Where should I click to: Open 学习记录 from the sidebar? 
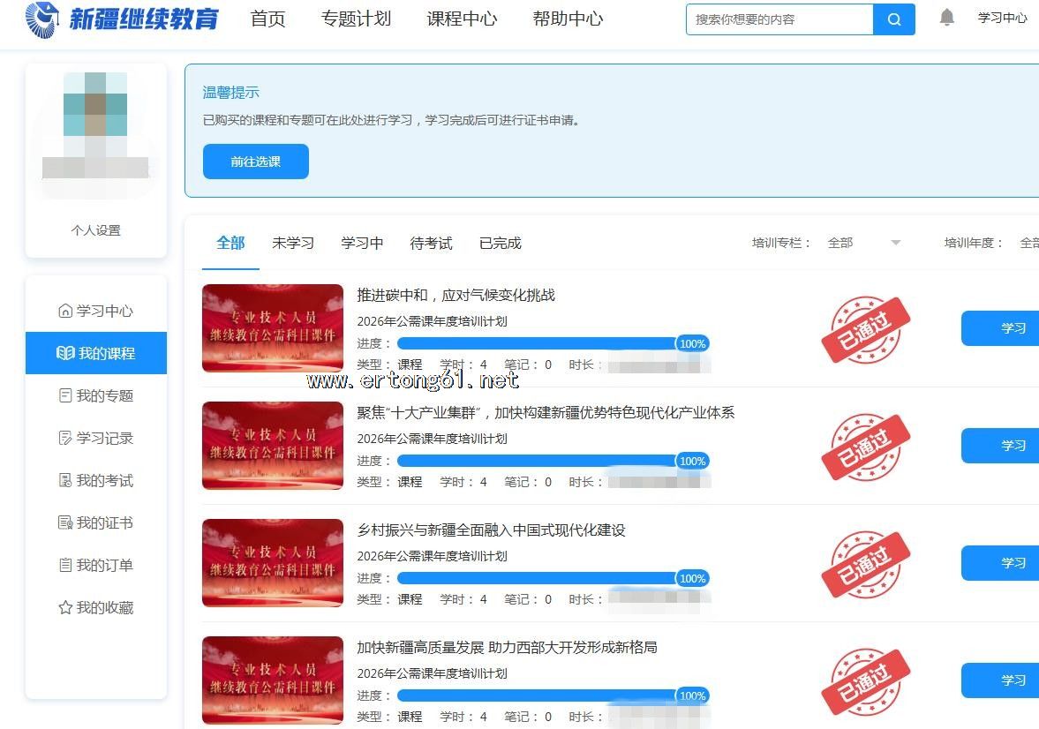[96, 438]
